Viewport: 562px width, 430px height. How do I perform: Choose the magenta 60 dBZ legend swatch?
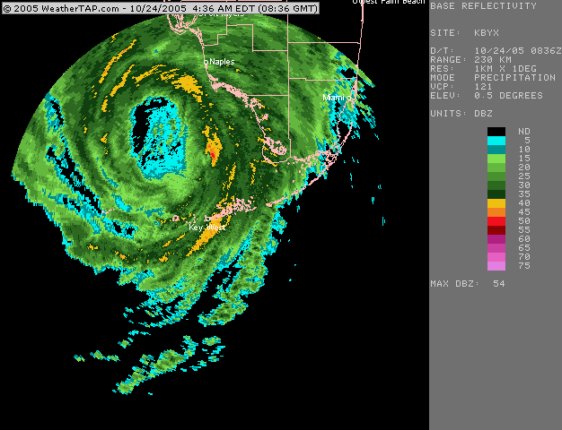(496, 238)
